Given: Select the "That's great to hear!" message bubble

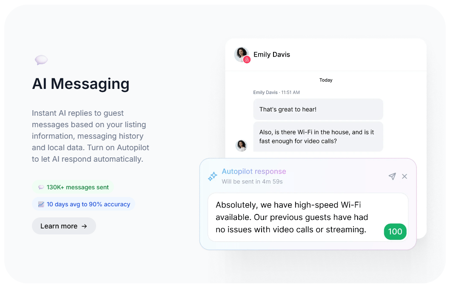Looking at the screenshot, I should 318,109.
